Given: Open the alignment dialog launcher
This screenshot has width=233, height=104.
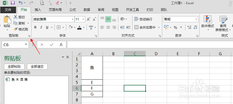Looking at the screenshot, I should [160, 36].
